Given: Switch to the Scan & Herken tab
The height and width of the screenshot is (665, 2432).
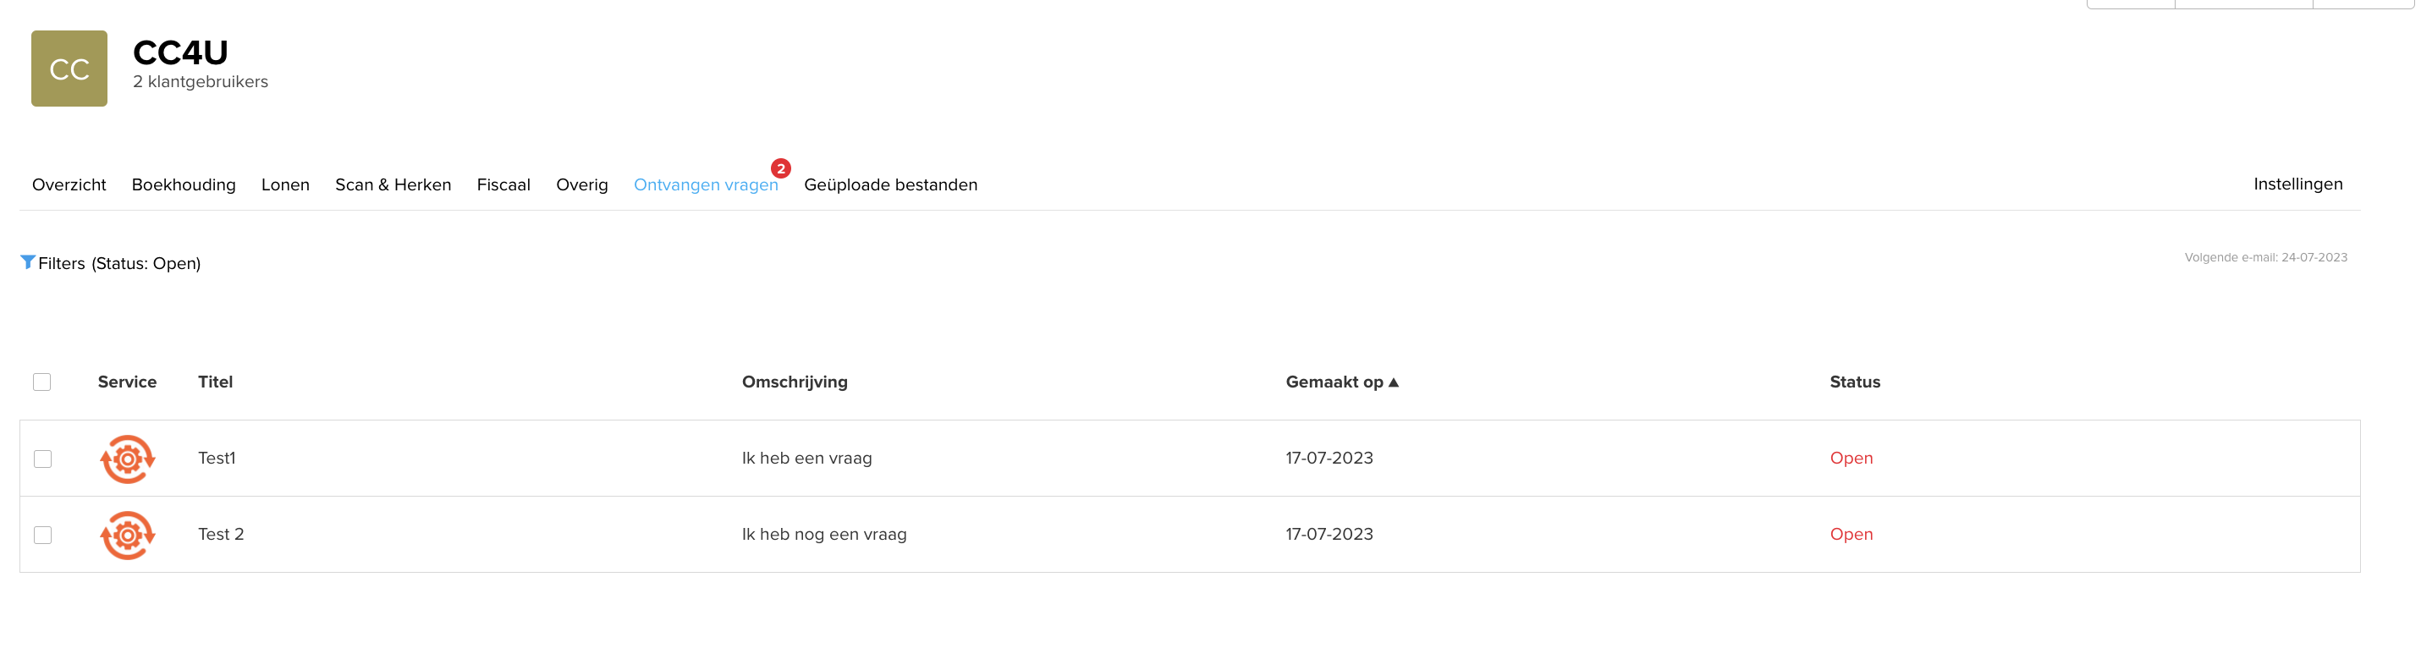Looking at the screenshot, I should [393, 185].
